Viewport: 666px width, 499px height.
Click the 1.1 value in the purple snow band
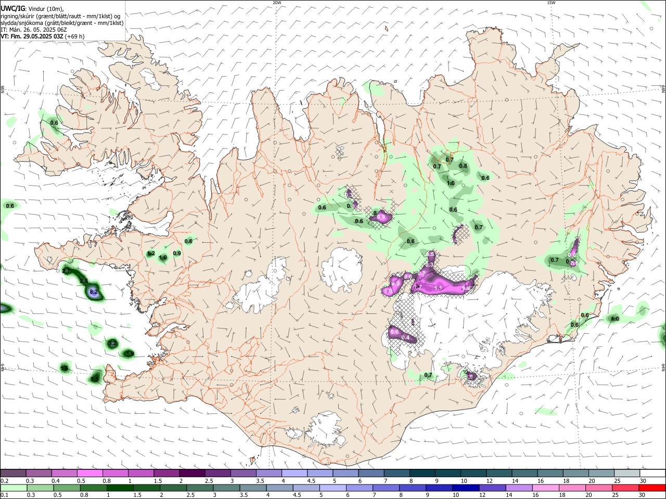coord(438,288)
